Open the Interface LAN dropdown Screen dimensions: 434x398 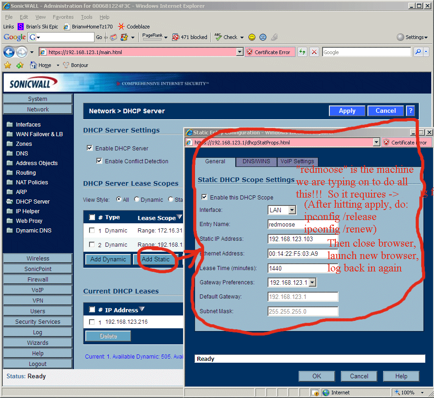(292, 210)
